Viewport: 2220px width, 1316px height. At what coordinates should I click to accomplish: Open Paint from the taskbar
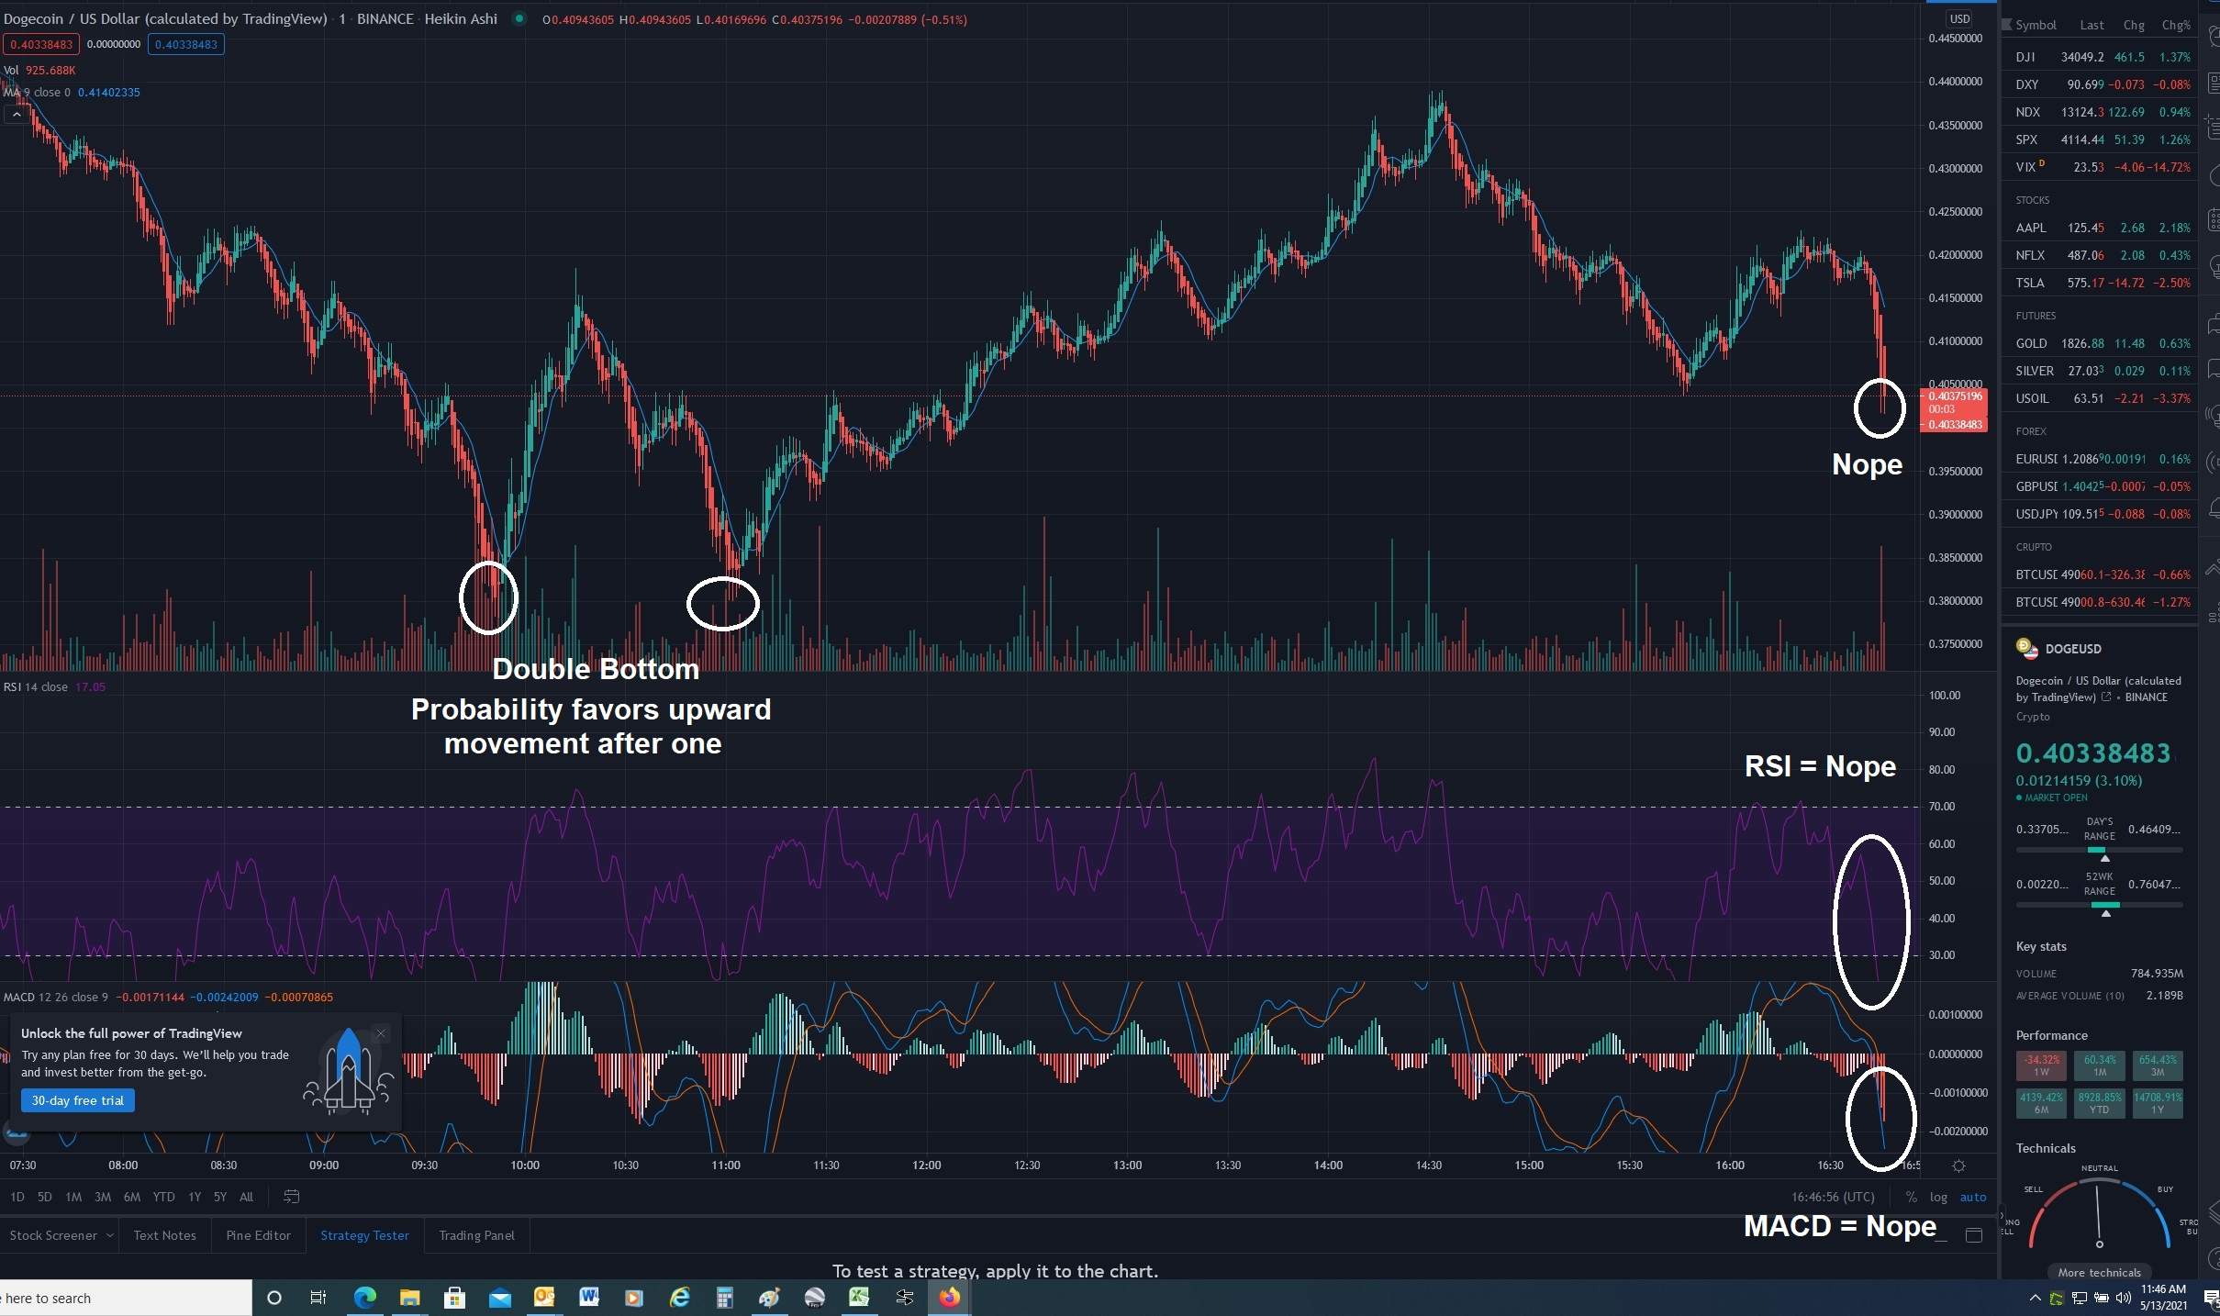coord(769,1298)
